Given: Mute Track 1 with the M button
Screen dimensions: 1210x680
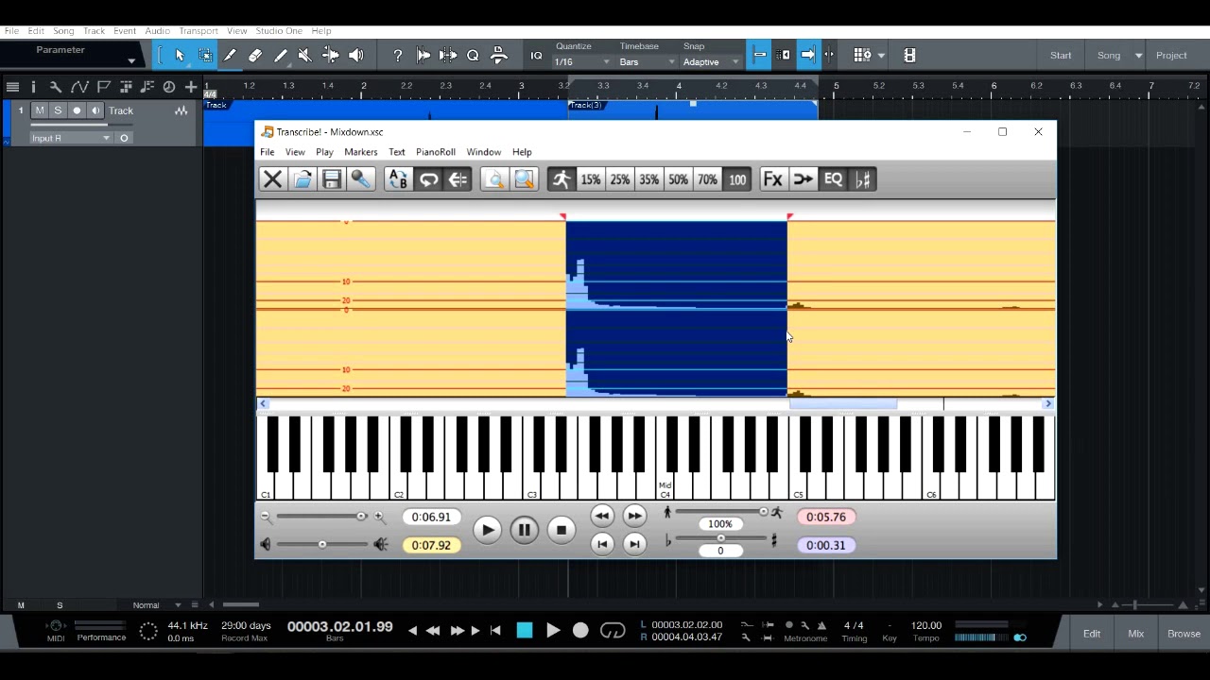Looking at the screenshot, I should (x=40, y=110).
